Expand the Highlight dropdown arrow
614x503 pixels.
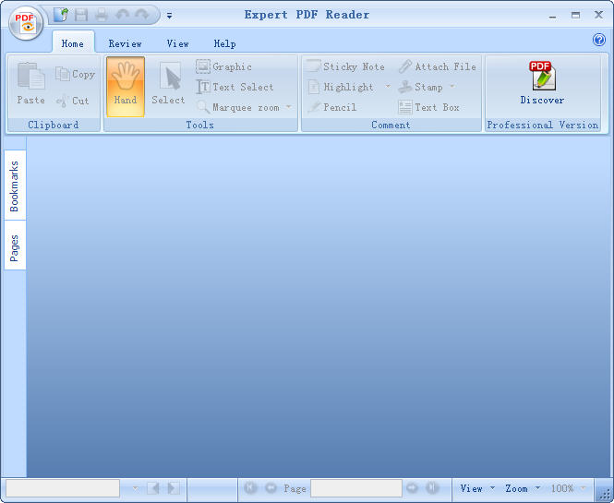pos(388,87)
